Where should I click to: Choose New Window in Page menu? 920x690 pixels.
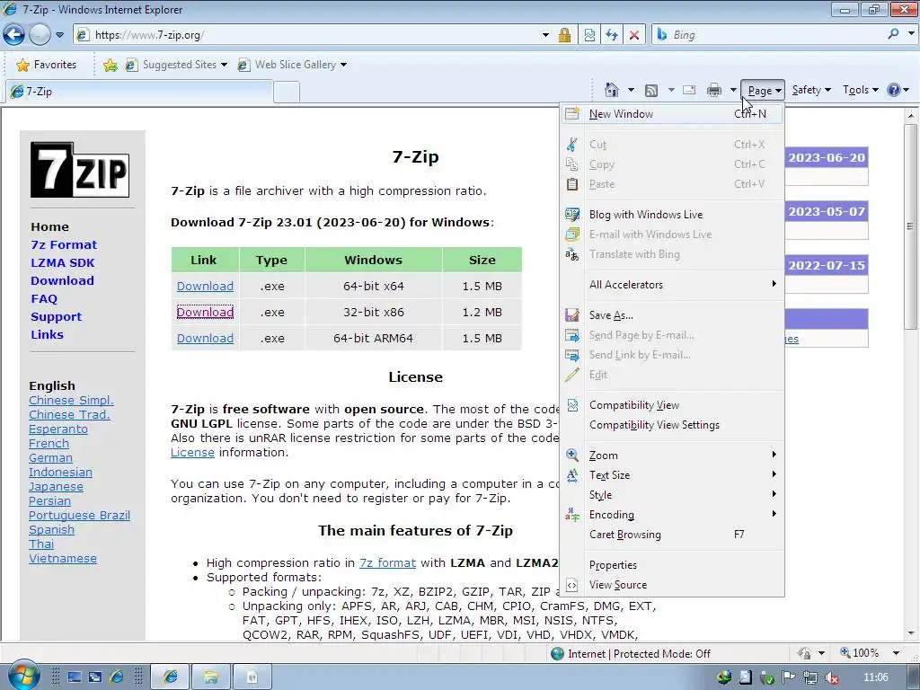[672, 114]
